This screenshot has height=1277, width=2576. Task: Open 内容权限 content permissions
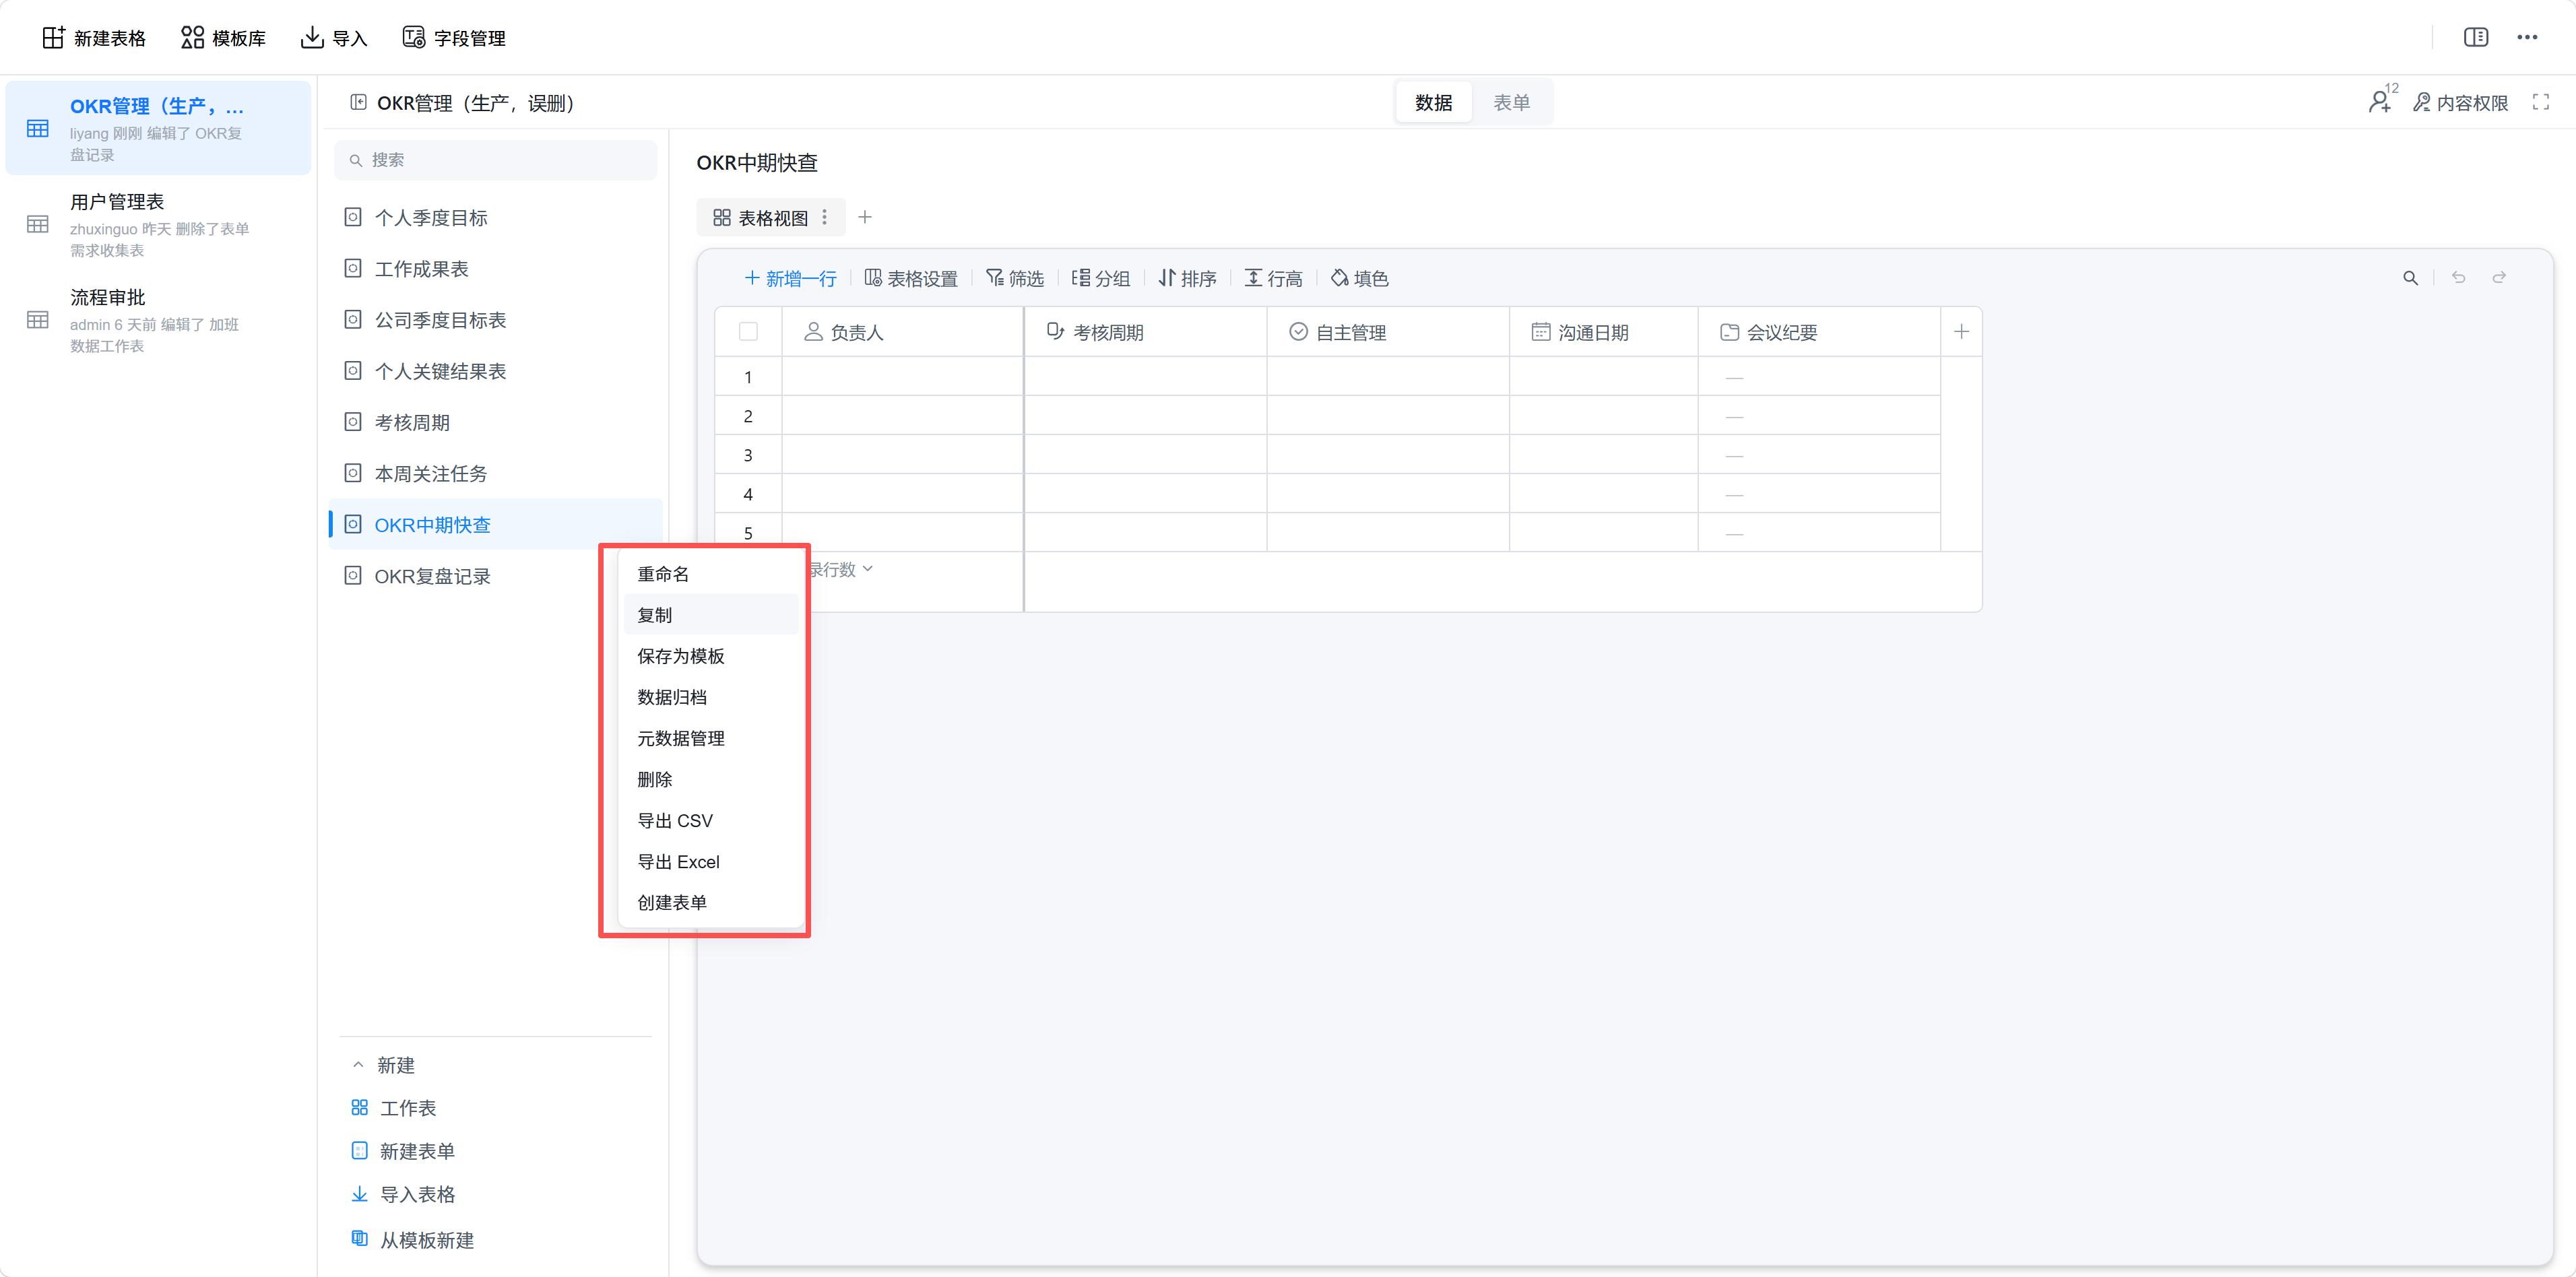pyautogui.click(x=2460, y=102)
